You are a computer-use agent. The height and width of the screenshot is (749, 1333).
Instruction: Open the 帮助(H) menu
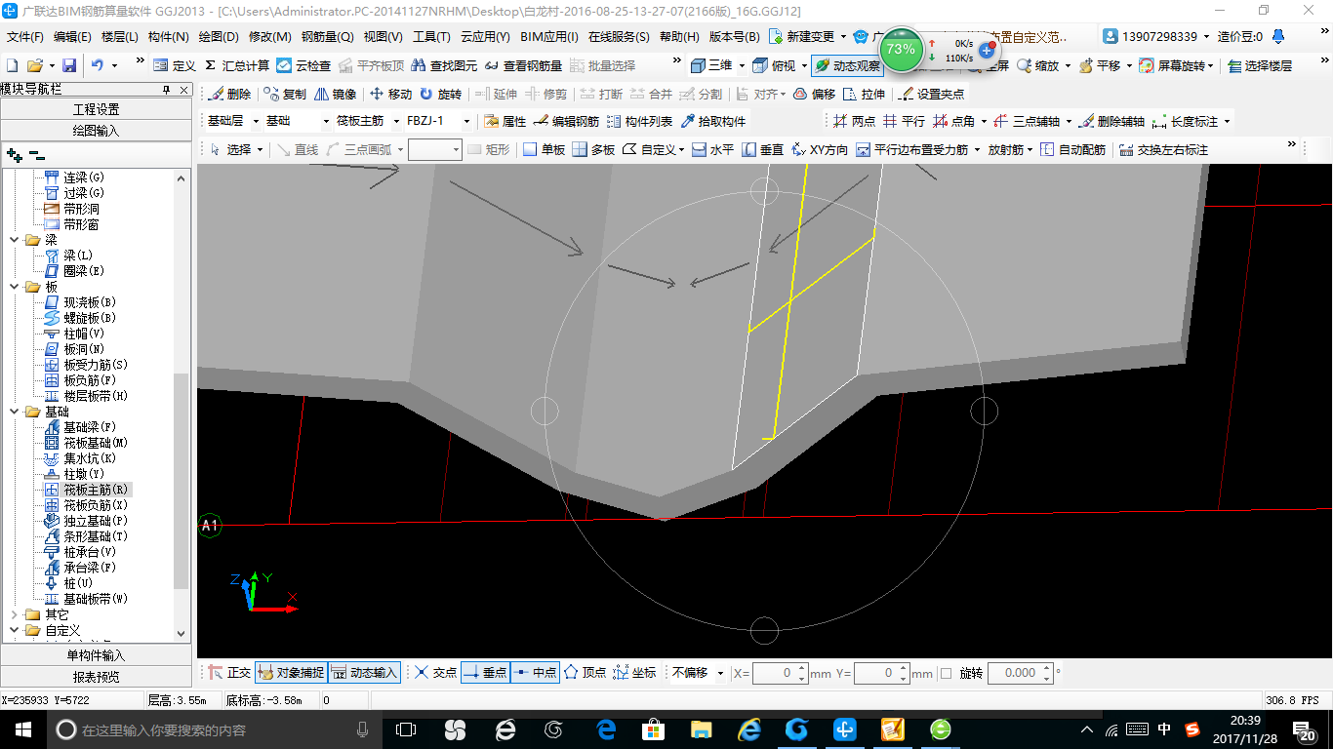pos(679,37)
